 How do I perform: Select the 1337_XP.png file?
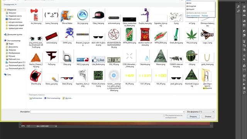[145, 76]
